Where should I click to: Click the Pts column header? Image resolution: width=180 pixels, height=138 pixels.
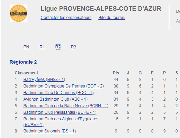(116, 73)
